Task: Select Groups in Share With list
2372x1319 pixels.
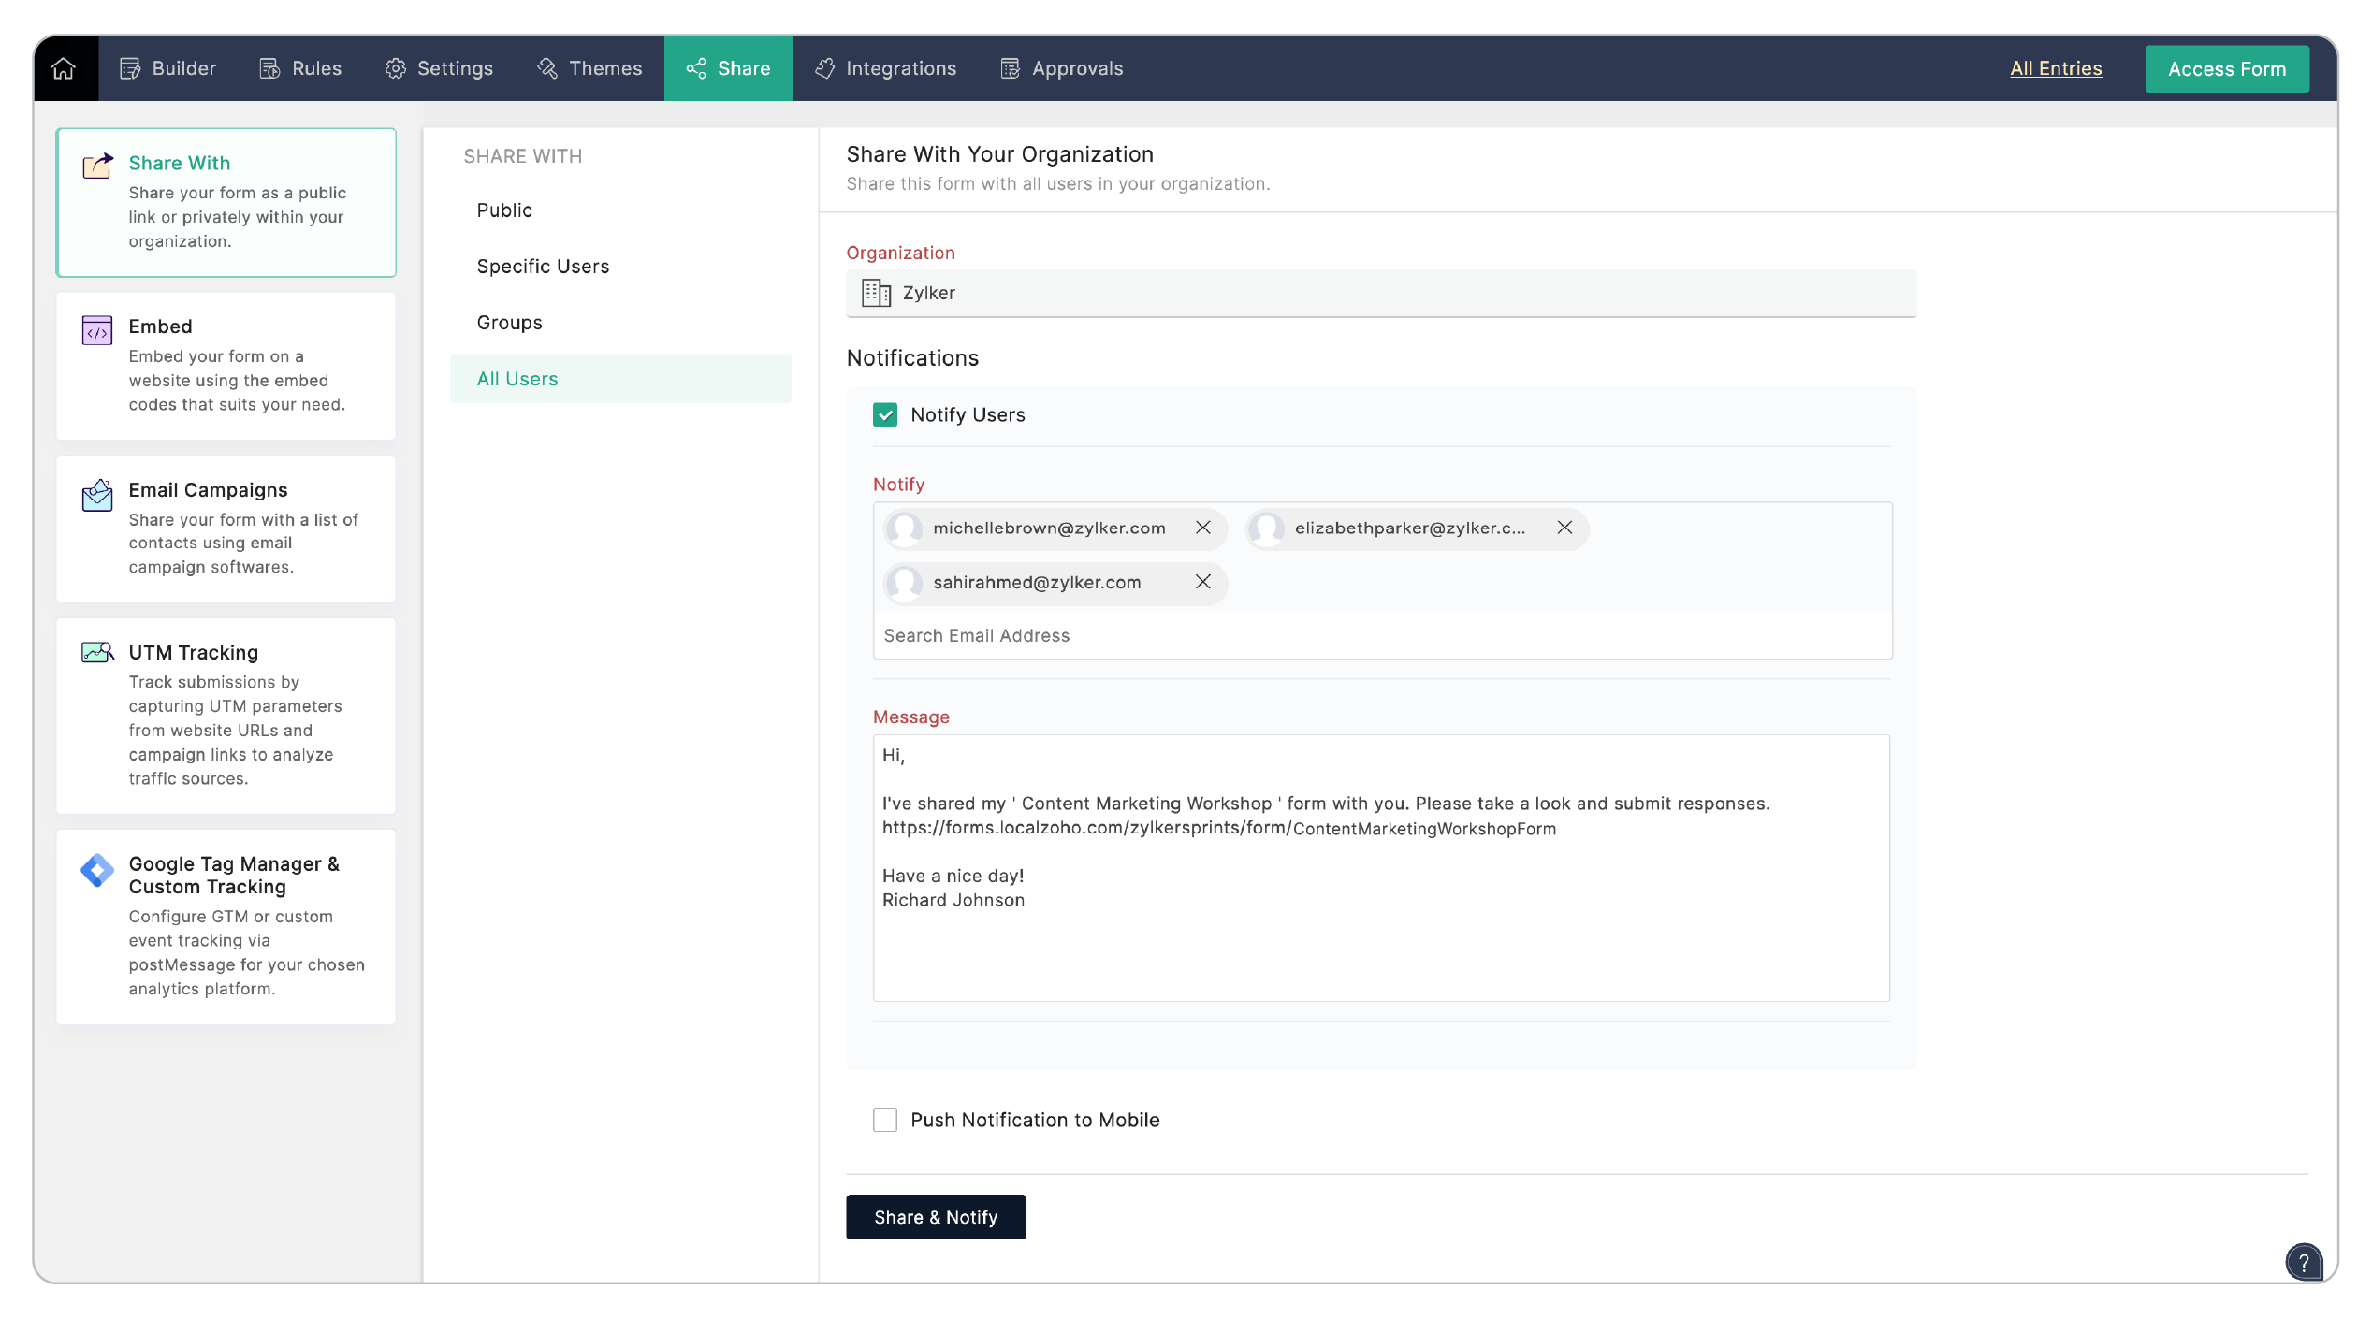Action: [x=510, y=323]
